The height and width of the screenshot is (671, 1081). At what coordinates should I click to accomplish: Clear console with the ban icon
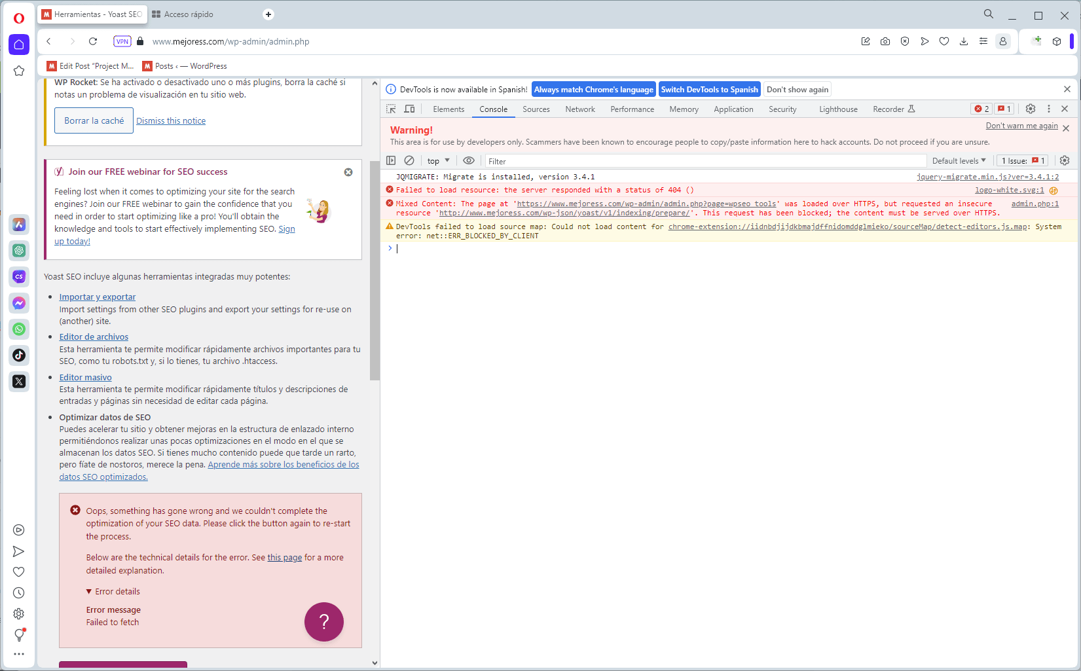pyautogui.click(x=409, y=160)
